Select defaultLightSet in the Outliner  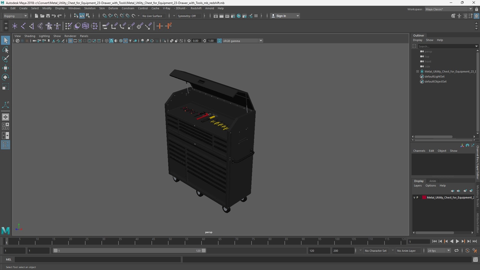[x=434, y=76]
